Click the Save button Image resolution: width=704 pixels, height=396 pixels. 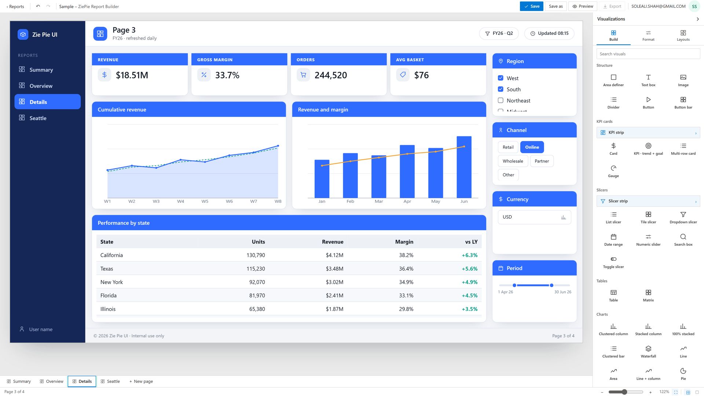tap(531, 6)
